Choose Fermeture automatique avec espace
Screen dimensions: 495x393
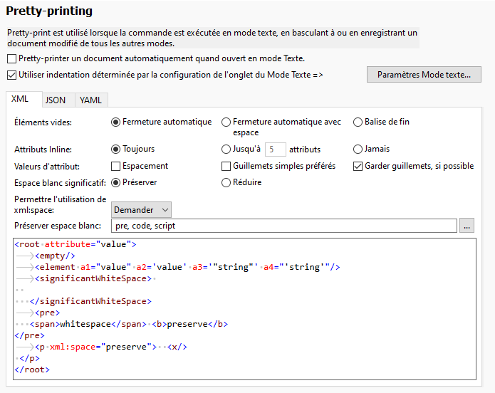coord(226,122)
